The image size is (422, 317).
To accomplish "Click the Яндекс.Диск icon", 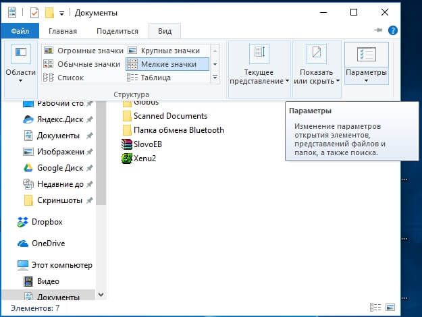I will pyautogui.click(x=28, y=119).
